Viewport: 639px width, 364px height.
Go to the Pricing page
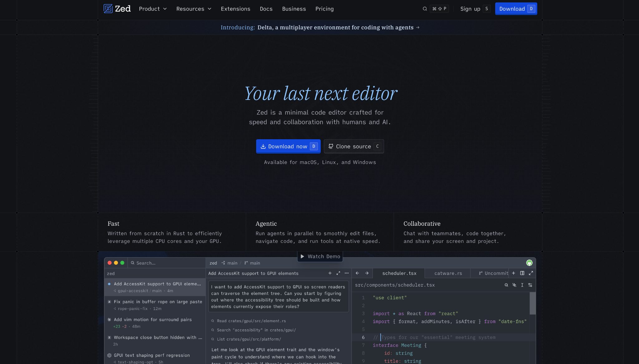[x=324, y=9]
